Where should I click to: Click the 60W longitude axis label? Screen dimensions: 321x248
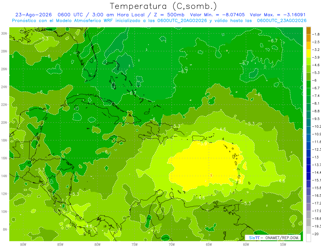(x=246, y=245)
